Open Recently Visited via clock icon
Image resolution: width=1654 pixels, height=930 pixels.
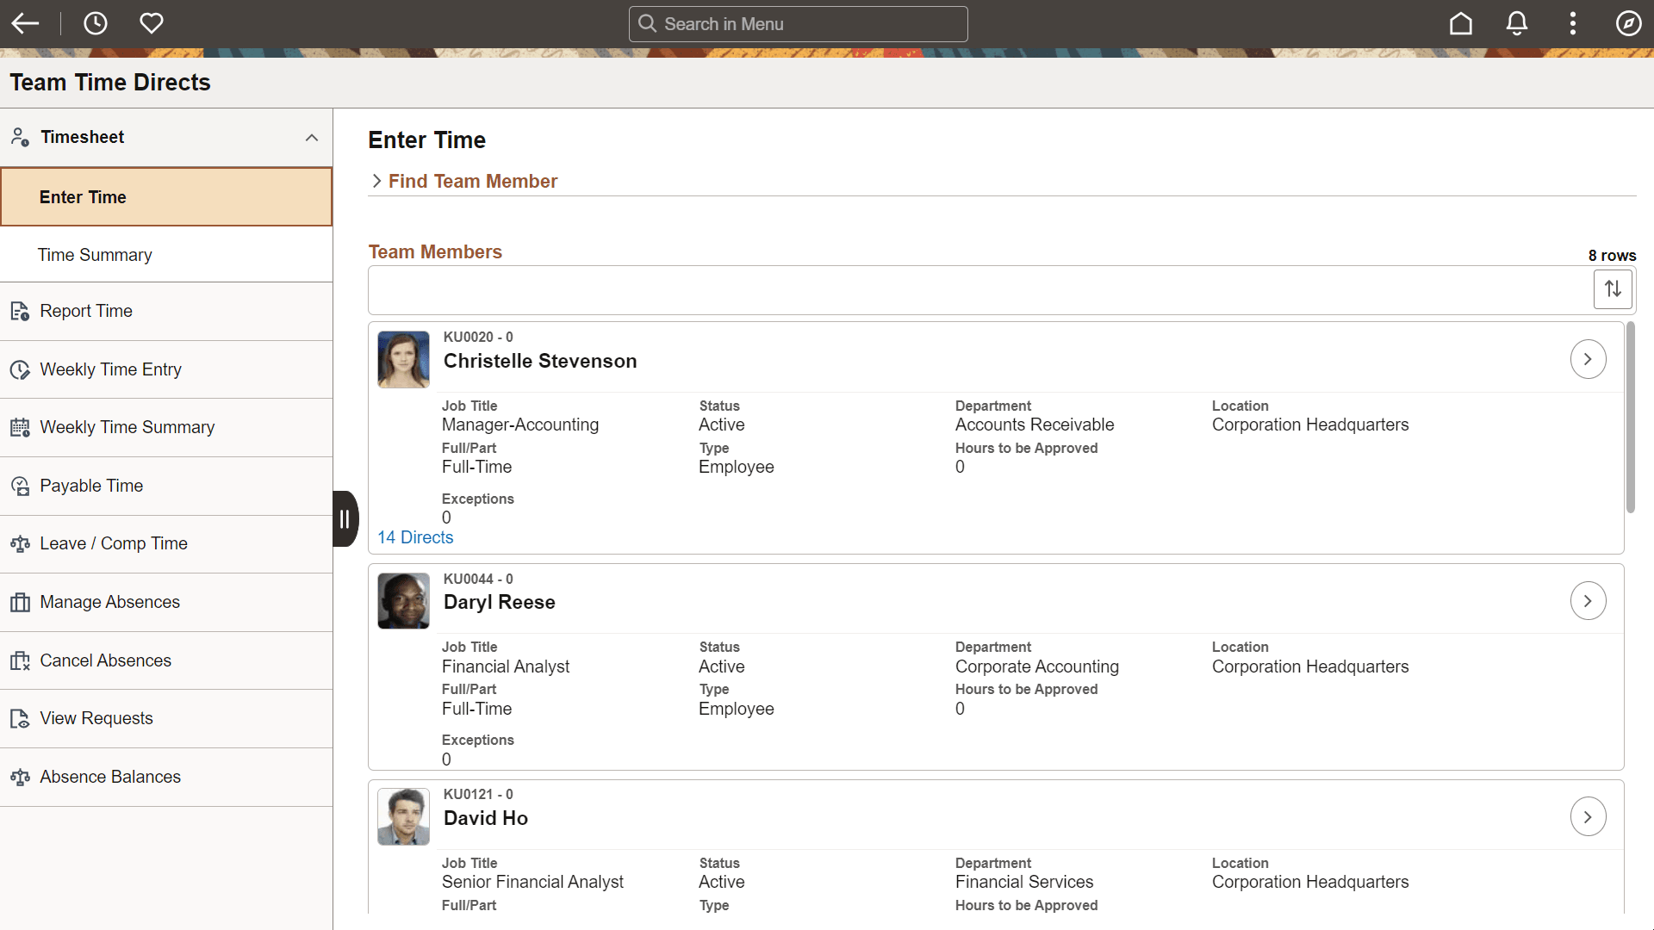pyautogui.click(x=95, y=23)
